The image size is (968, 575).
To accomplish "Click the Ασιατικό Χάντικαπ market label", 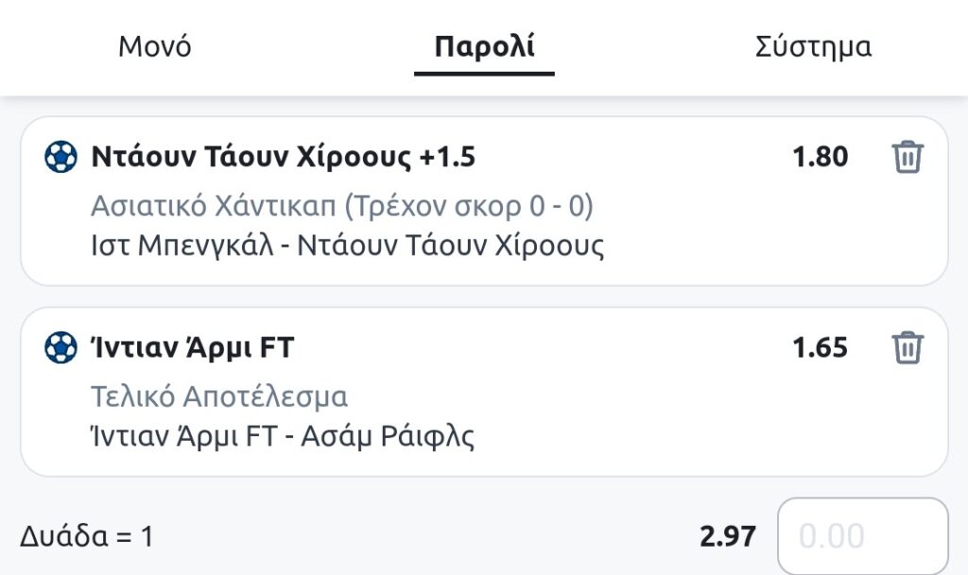I will tap(342, 206).
